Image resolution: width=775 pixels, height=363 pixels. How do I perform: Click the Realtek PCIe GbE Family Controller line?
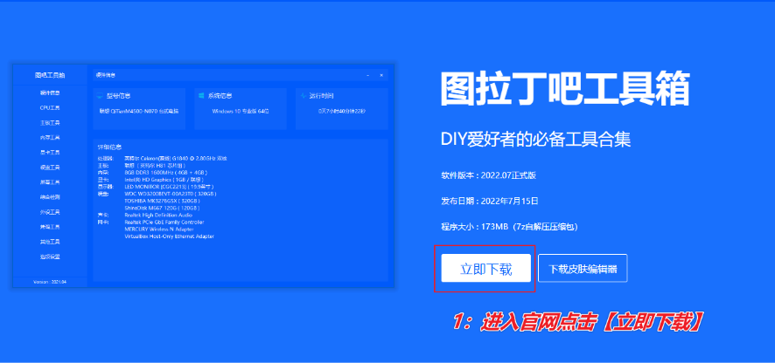(164, 223)
